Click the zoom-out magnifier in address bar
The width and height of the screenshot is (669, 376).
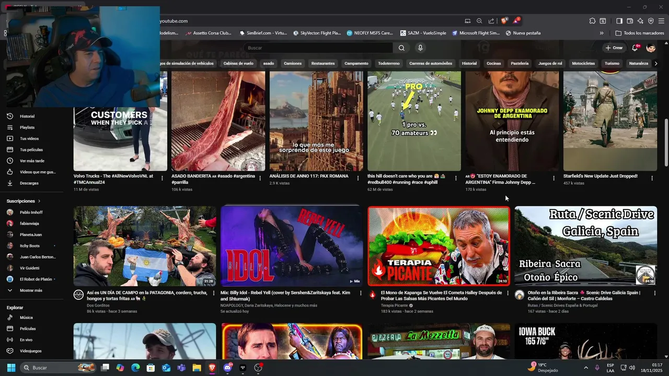(x=479, y=21)
